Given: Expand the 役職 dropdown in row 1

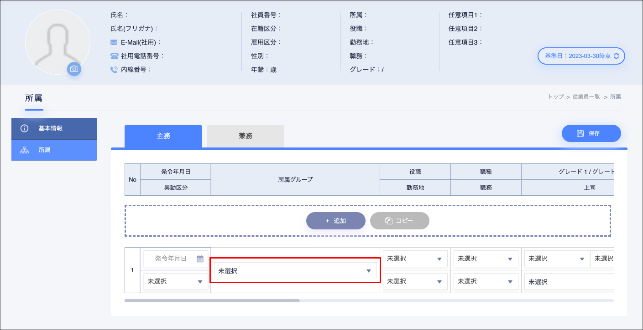Looking at the screenshot, I should (414, 259).
